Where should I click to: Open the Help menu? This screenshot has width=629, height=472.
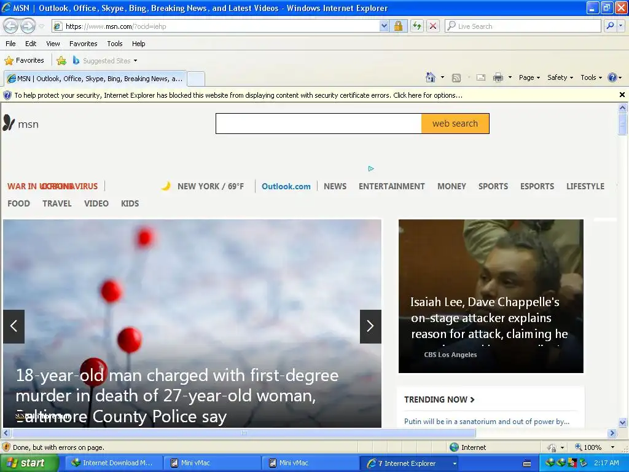(138, 44)
